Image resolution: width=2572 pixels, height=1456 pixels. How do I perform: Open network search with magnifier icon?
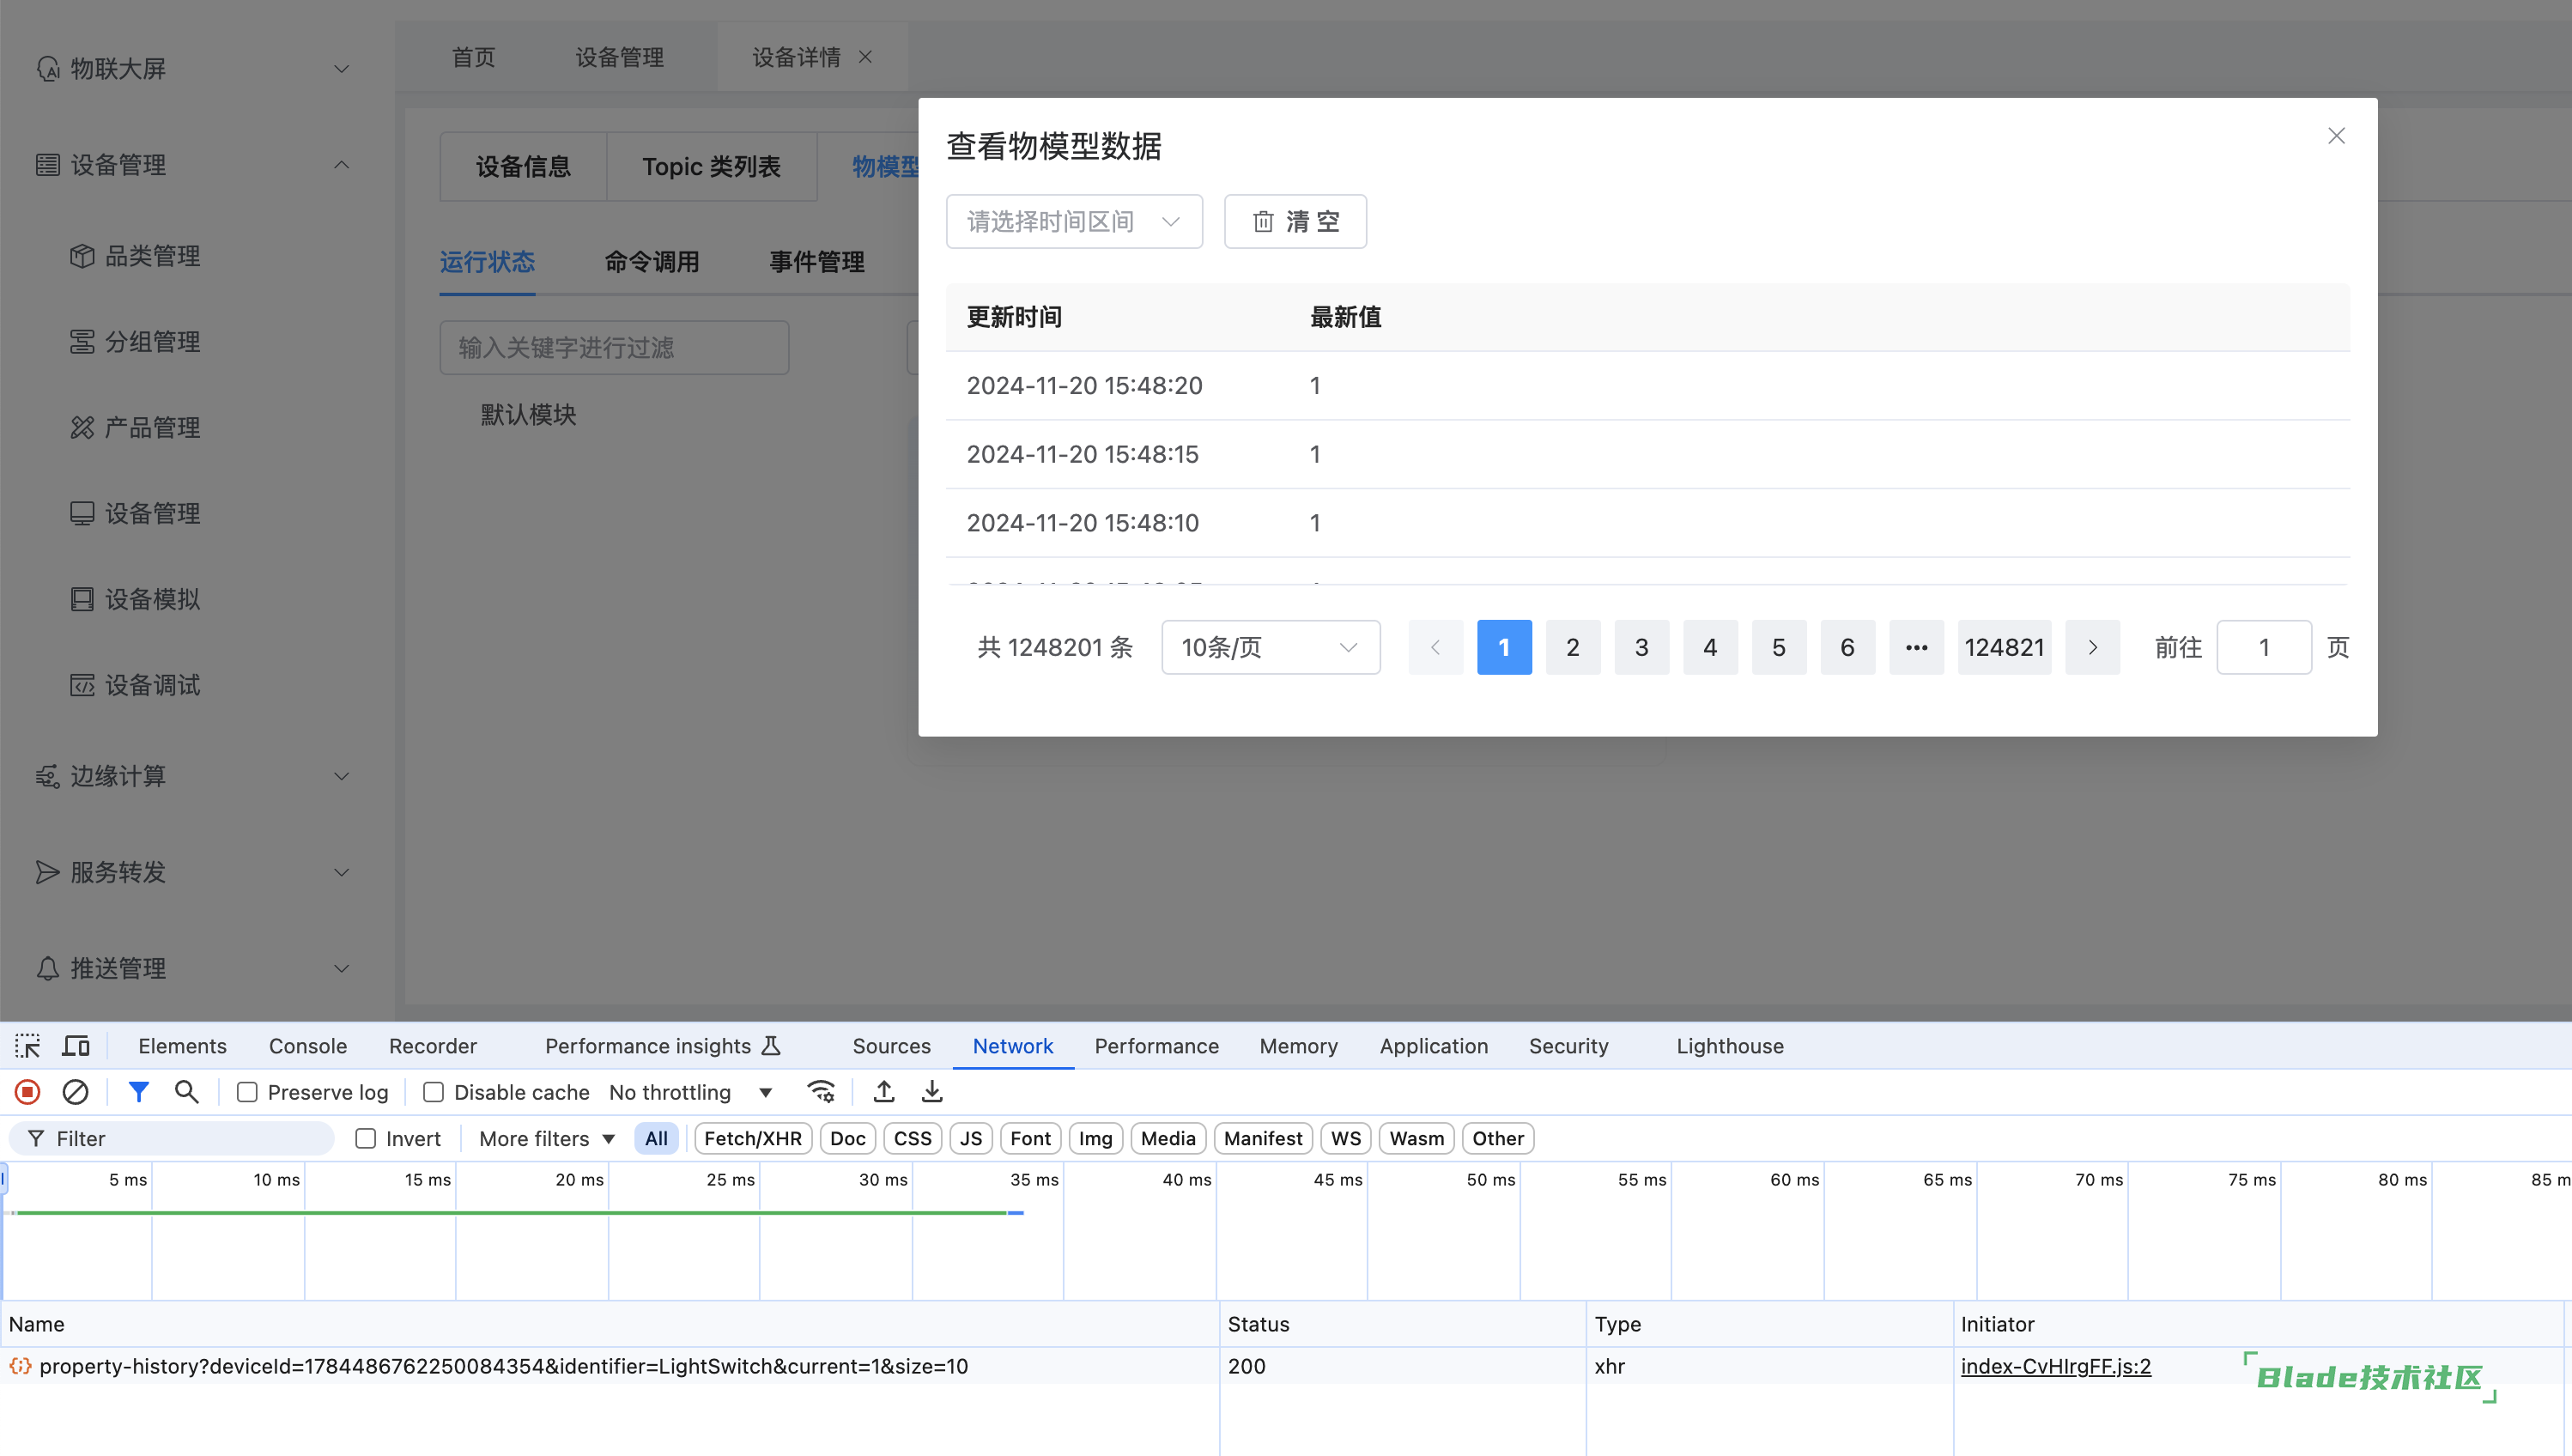[x=187, y=1092]
